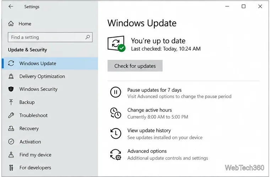Close the Settings window
270x177 pixels.
tap(260, 6)
